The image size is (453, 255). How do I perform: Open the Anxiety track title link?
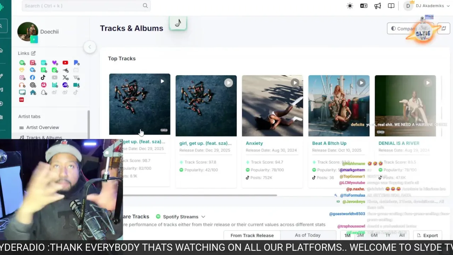click(x=254, y=143)
